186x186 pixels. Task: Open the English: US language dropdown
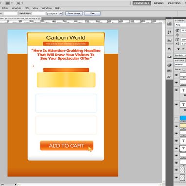click(180, 55)
